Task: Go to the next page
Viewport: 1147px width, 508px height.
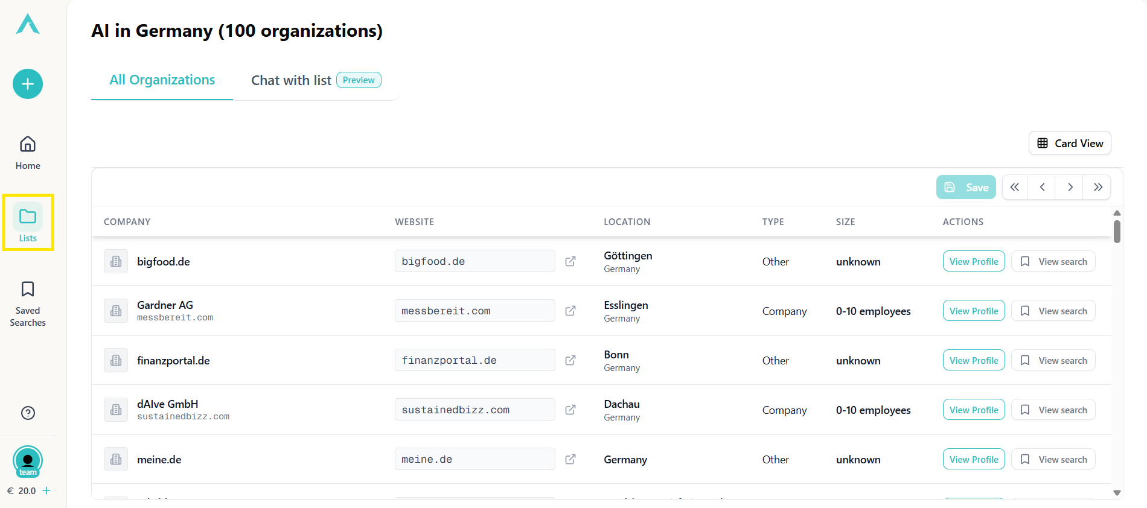Action: point(1070,187)
